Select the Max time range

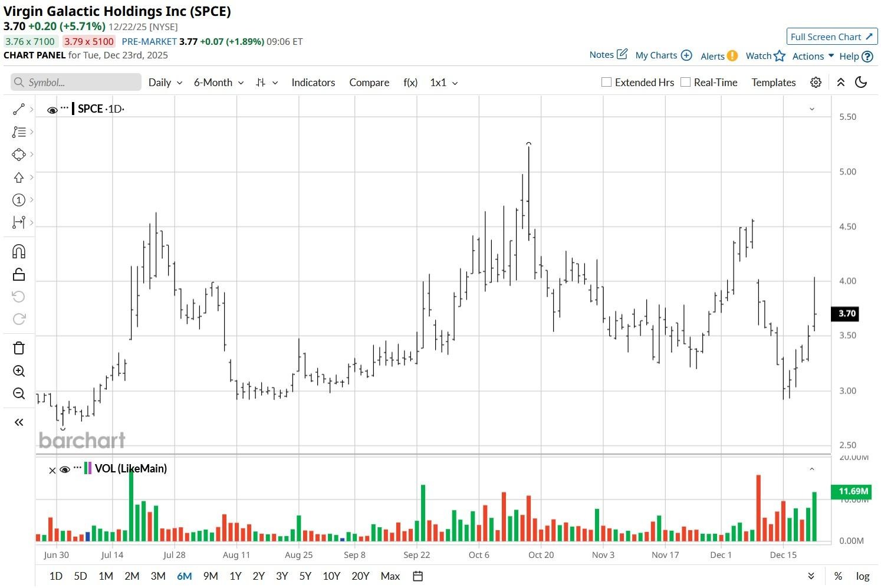point(390,576)
